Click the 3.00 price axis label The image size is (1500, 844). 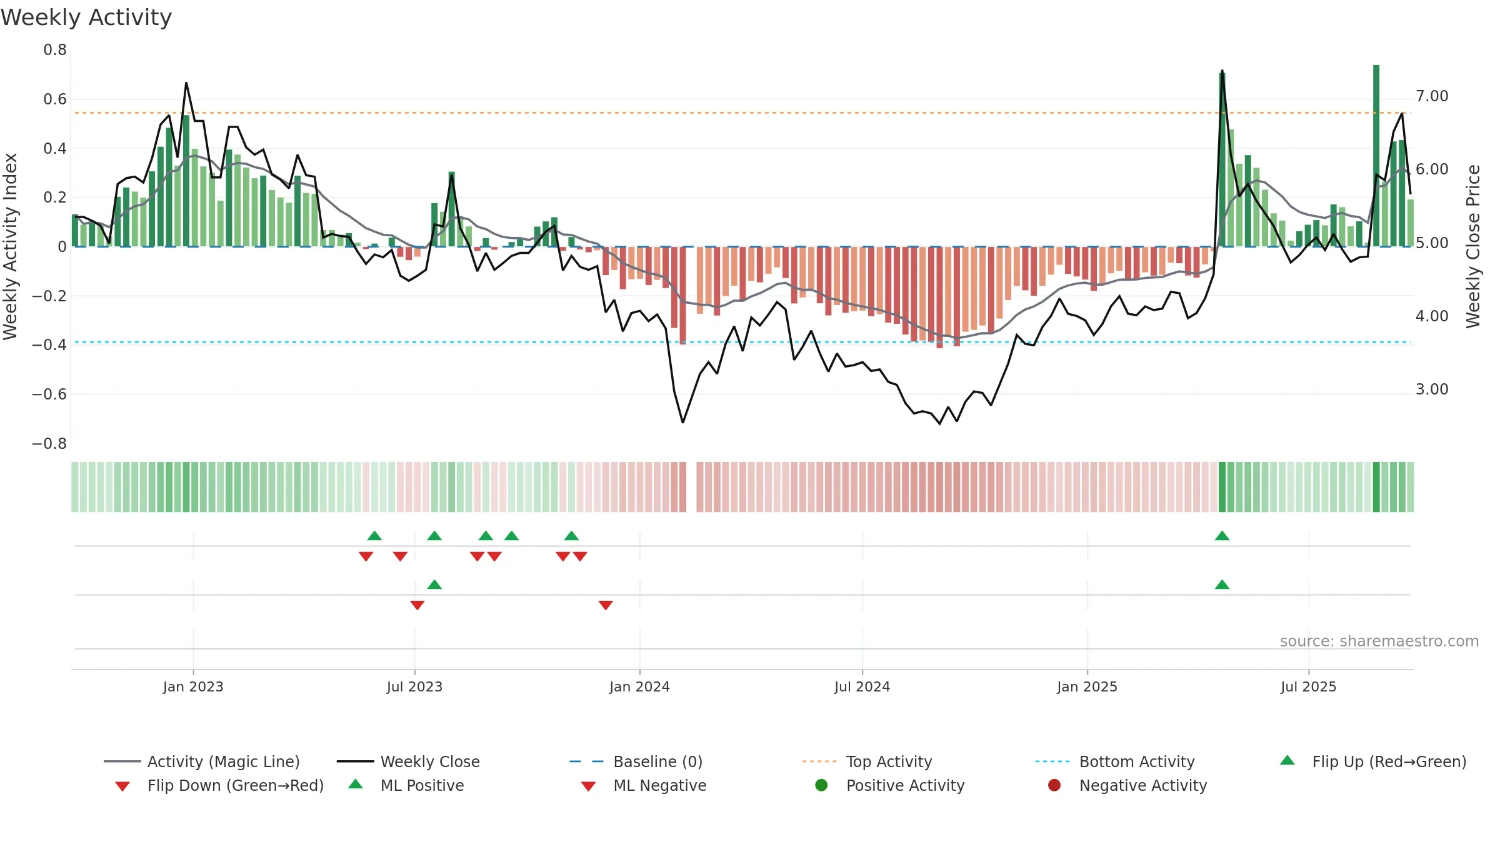[x=1432, y=389]
